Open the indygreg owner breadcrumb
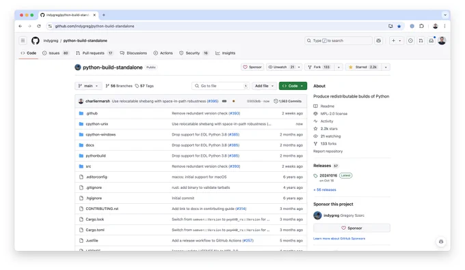The height and width of the screenshot is (270, 465). 51,40
